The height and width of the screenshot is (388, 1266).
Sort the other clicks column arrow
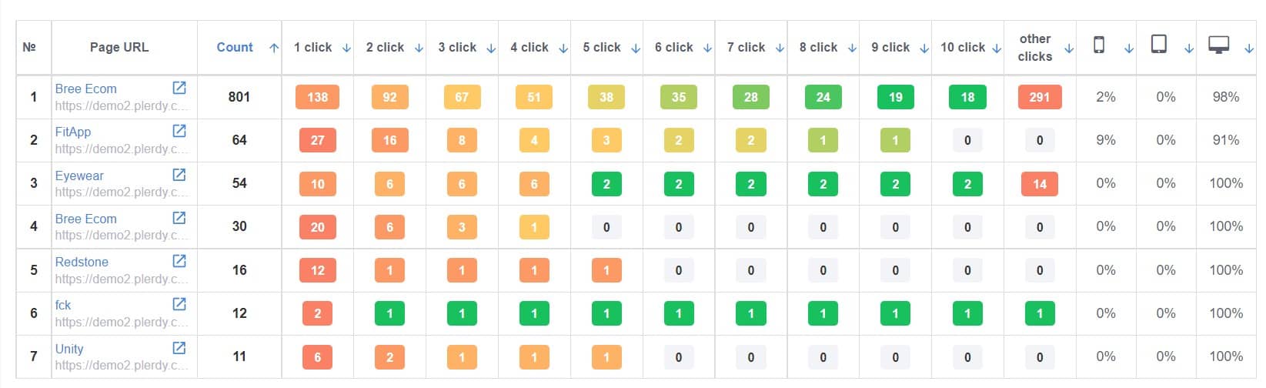(1069, 48)
